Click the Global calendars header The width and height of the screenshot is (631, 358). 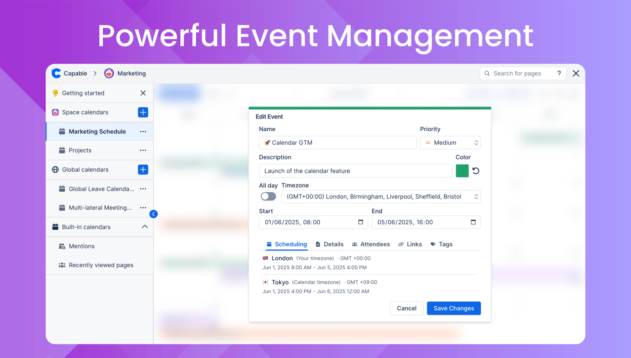[100, 169]
